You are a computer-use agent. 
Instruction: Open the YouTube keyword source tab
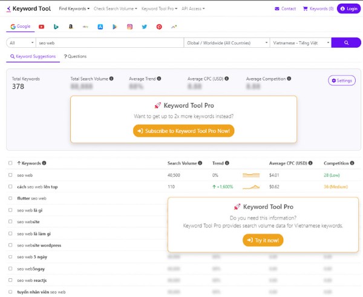[41, 27]
